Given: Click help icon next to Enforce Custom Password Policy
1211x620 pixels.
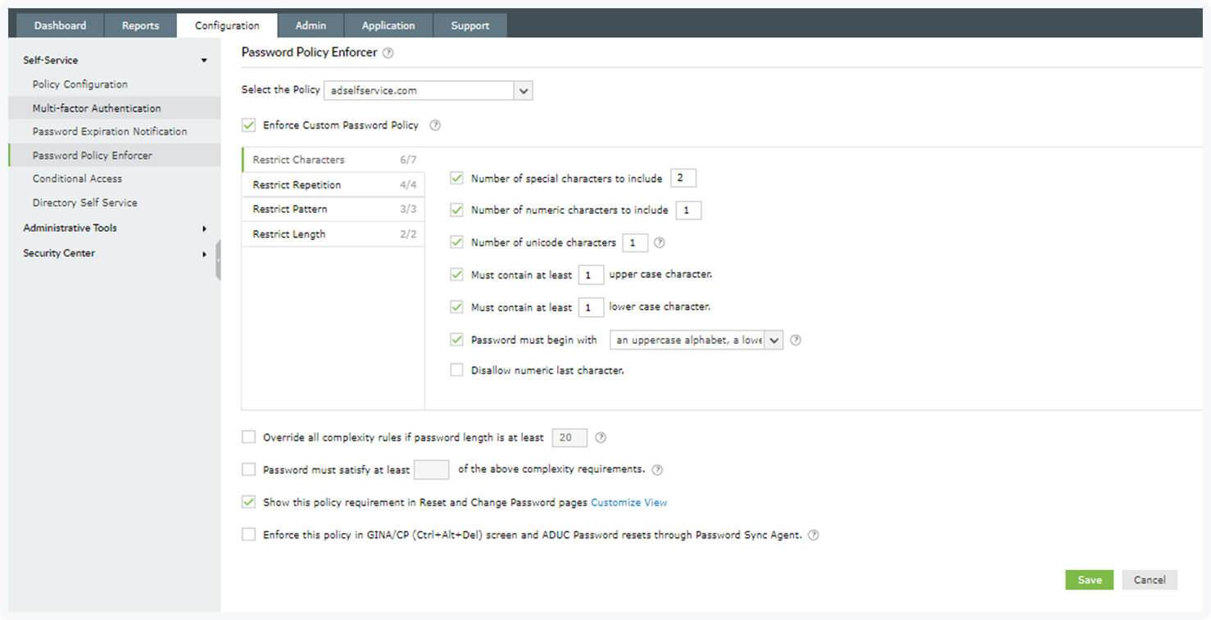Looking at the screenshot, I should (435, 125).
